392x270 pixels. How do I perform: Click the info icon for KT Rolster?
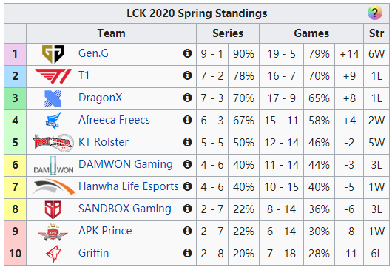(x=187, y=142)
